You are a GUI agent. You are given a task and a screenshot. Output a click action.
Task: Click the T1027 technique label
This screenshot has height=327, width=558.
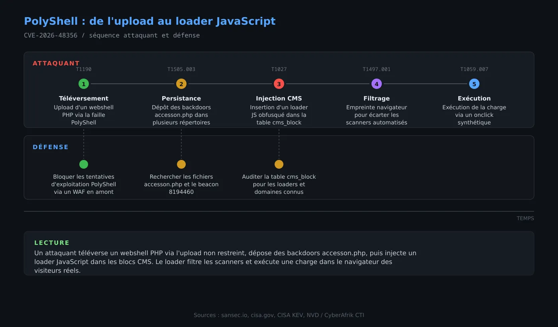[279, 69]
